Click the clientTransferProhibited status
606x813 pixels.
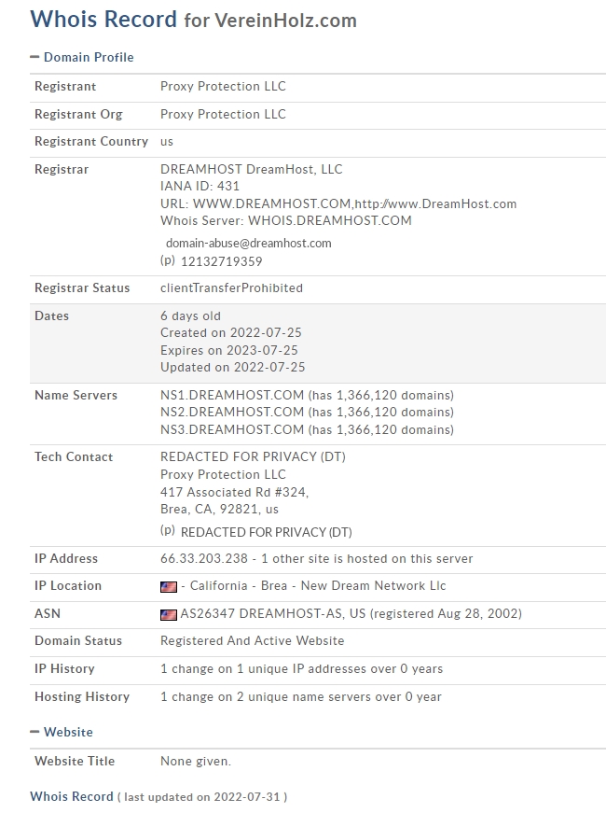231,287
